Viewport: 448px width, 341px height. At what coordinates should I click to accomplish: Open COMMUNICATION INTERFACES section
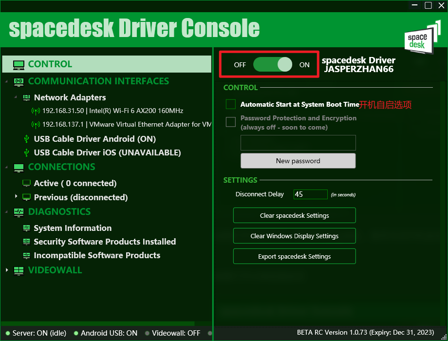click(98, 81)
